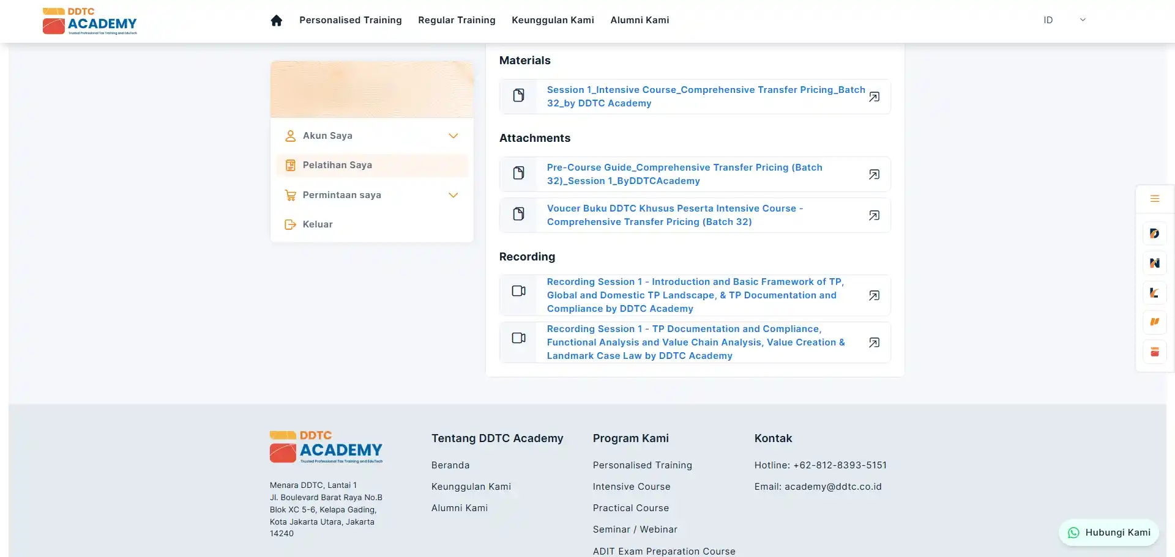The height and width of the screenshot is (557, 1175).
Task: Click the video icon beside first recording entry
Action: pos(518,291)
